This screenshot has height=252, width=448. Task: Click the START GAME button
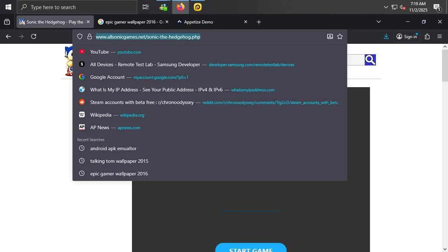pos(251,248)
